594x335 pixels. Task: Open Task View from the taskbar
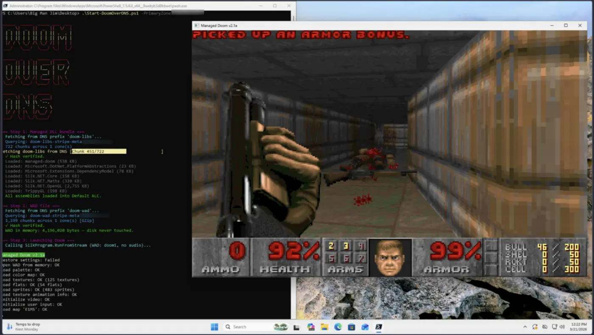297,327
